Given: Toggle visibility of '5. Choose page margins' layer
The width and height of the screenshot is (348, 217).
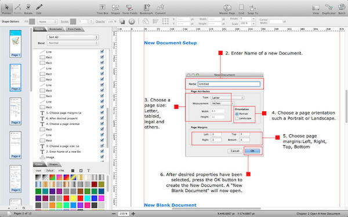Looking at the screenshot, I should coord(102,112).
